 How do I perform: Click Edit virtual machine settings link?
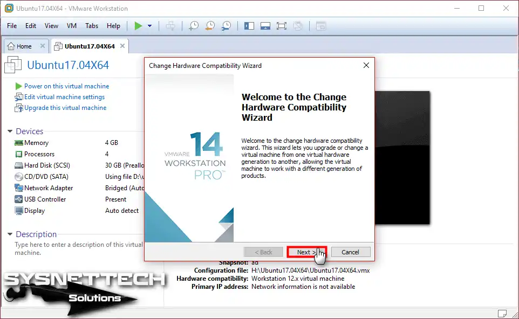tap(65, 97)
